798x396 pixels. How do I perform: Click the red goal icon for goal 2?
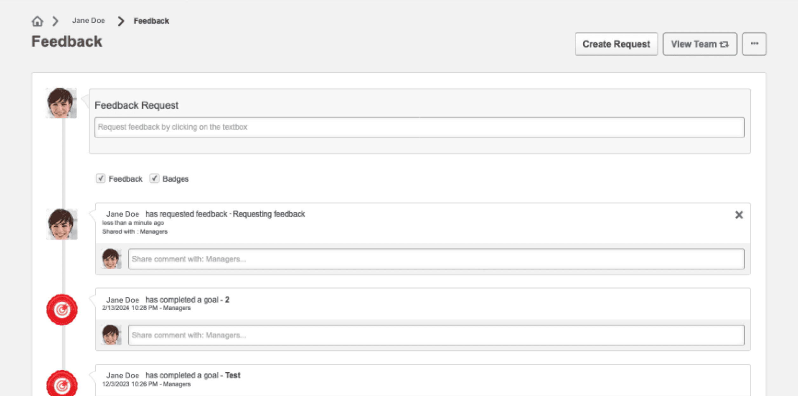tap(62, 309)
